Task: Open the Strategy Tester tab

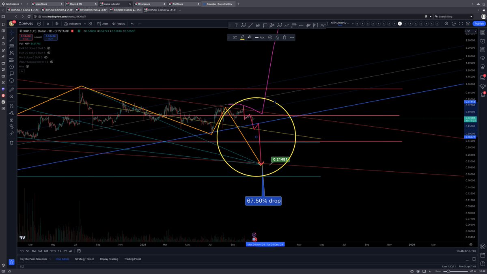Action: 84,259
